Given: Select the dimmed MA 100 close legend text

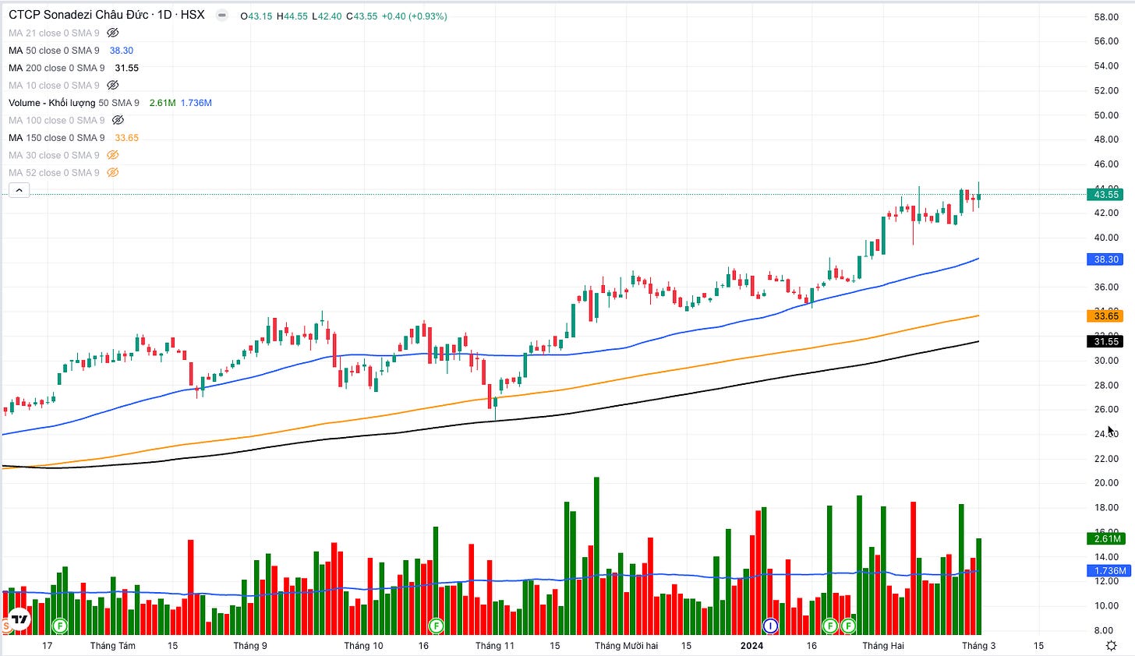Looking at the screenshot, I should click(57, 120).
